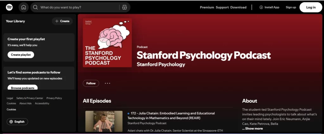Viewport: 324px width, 134px height.
Task: Click the search magnifier icon
Action: pyautogui.click(x=35, y=7)
